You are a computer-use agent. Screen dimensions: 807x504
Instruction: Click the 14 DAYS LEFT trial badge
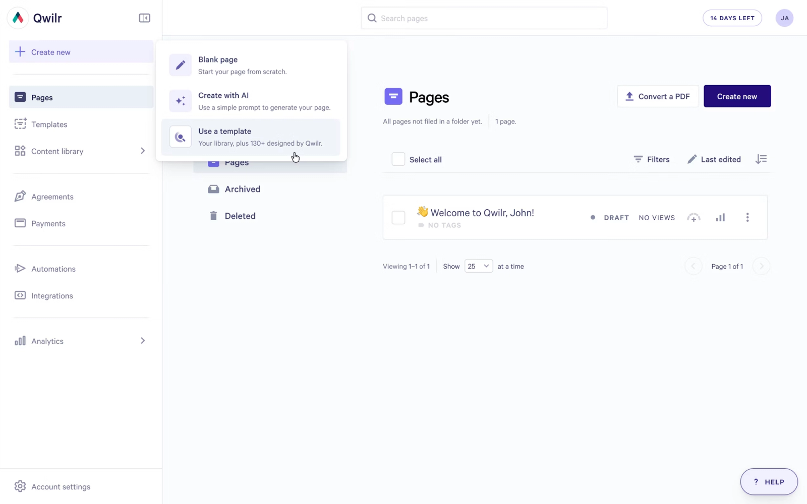732,18
